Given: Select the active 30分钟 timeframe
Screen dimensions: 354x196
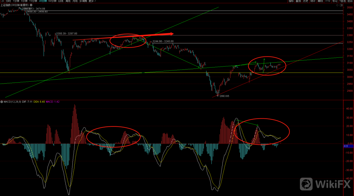Looking at the screenshot, I should point(43,1).
